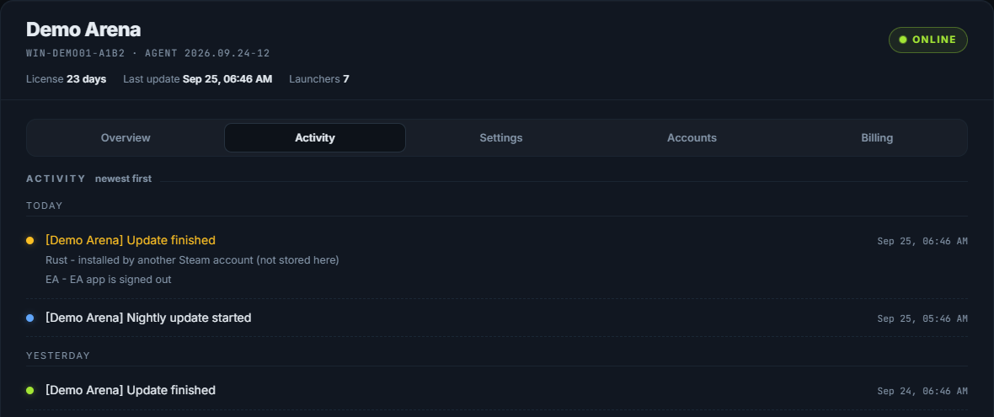Click the YESTERDAY section label

57,356
